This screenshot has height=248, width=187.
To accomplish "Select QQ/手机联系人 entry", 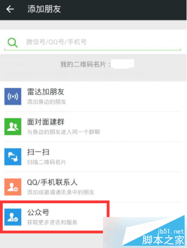I will tap(93, 187).
